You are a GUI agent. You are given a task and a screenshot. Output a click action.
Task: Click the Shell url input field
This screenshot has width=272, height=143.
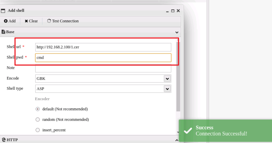103,47
